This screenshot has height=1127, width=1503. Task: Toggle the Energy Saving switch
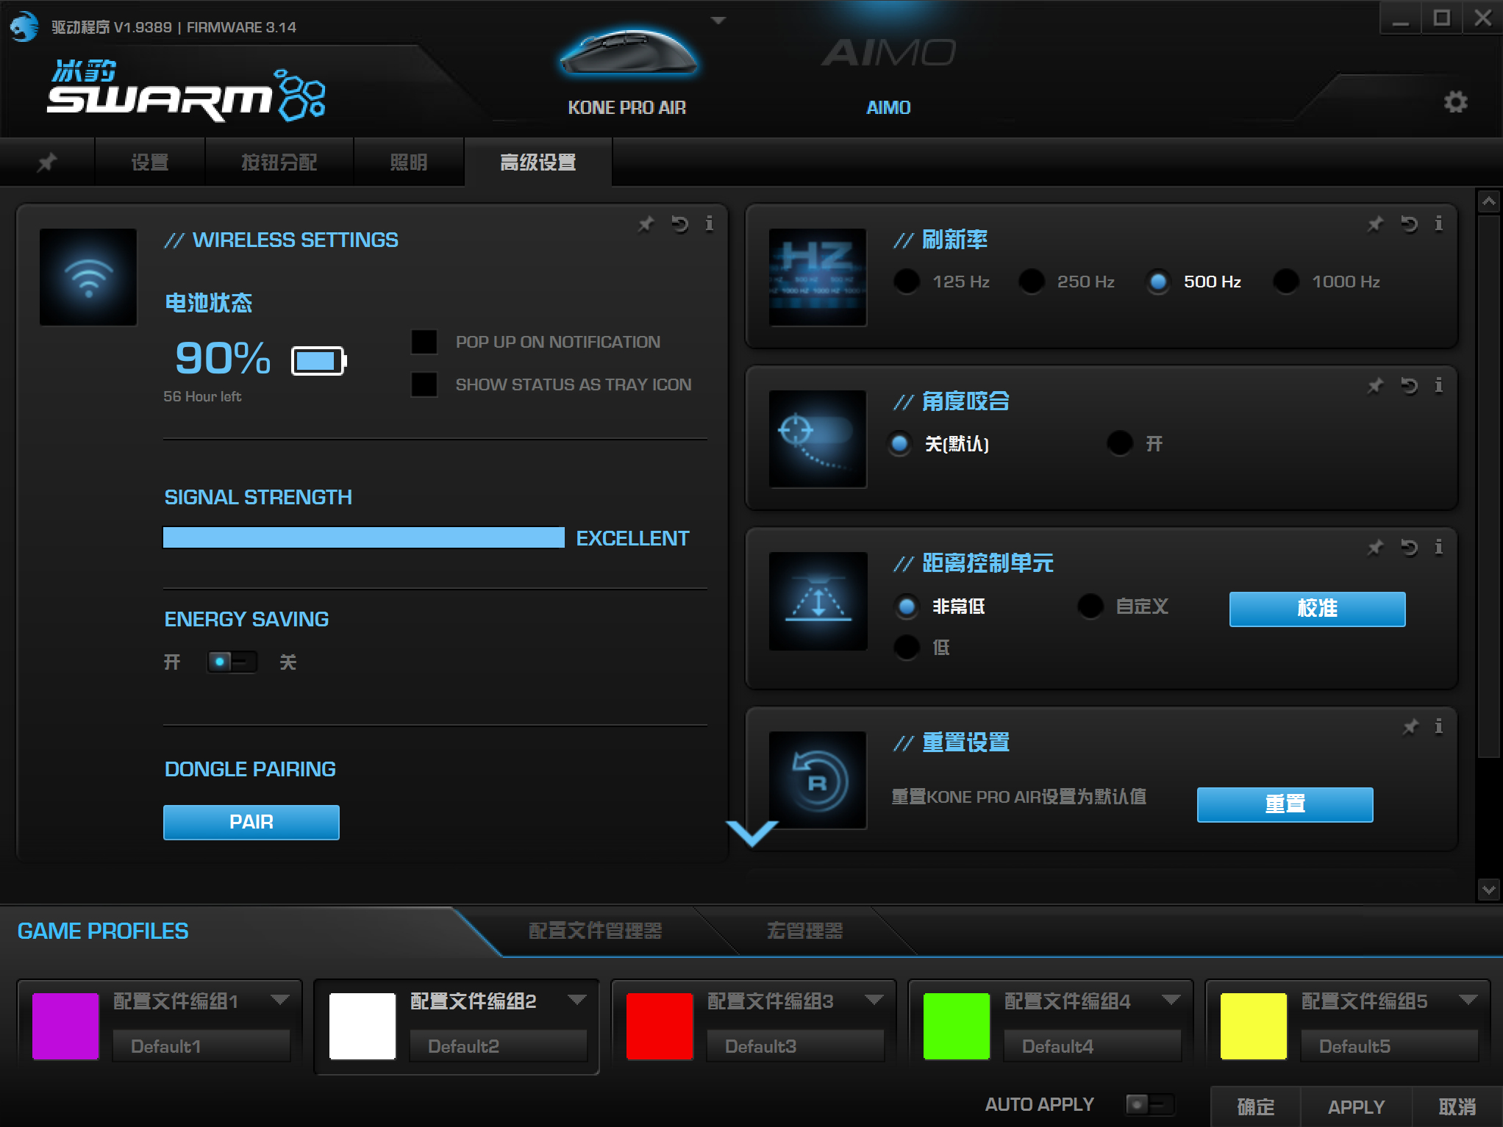point(232,662)
